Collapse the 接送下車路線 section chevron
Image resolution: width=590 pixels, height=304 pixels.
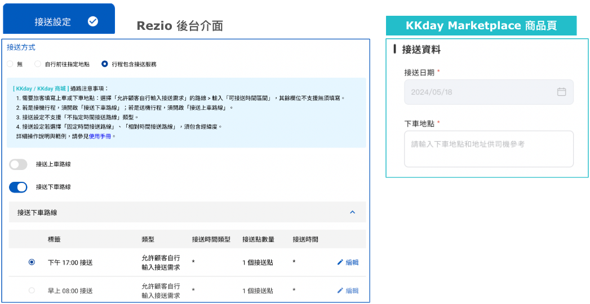tap(353, 212)
